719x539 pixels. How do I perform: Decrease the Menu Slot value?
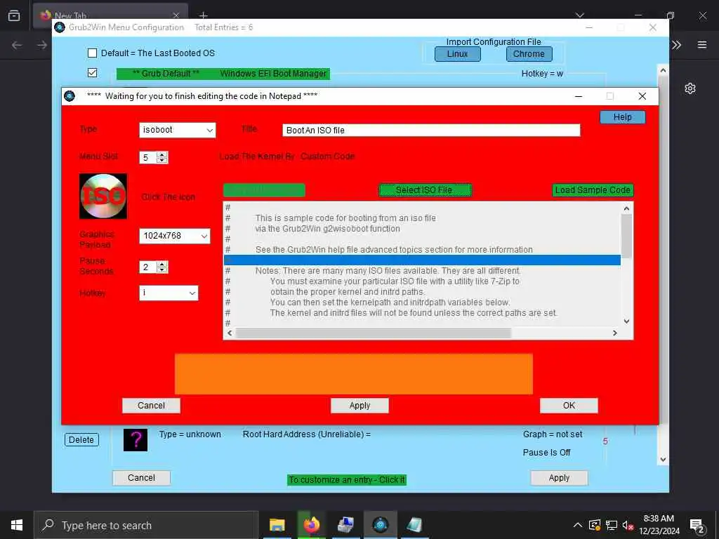point(162,161)
